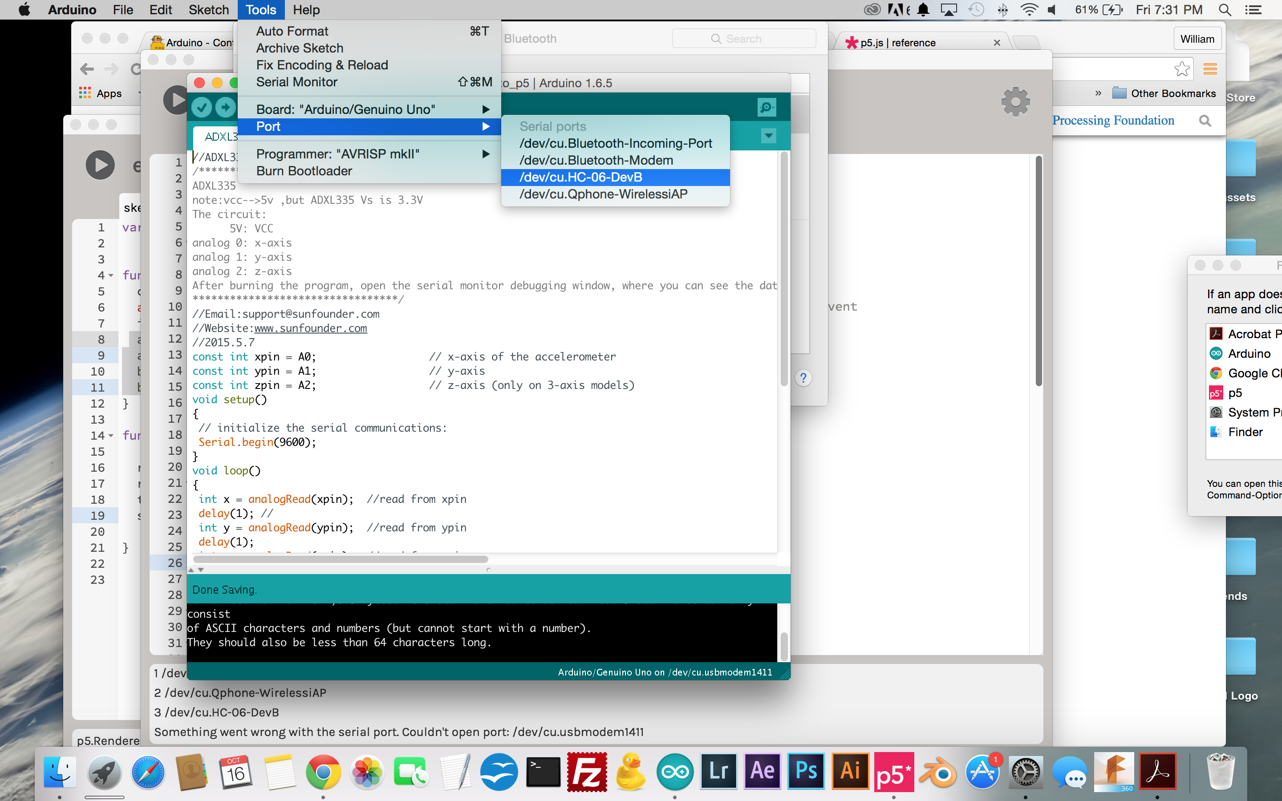
Task: Open Calendar in the Dock
Action: pos(236,771)
